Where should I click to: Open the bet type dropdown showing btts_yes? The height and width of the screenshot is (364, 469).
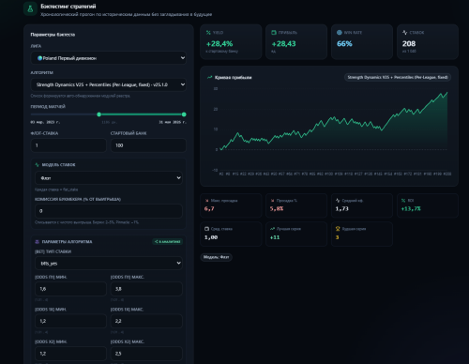109,264
